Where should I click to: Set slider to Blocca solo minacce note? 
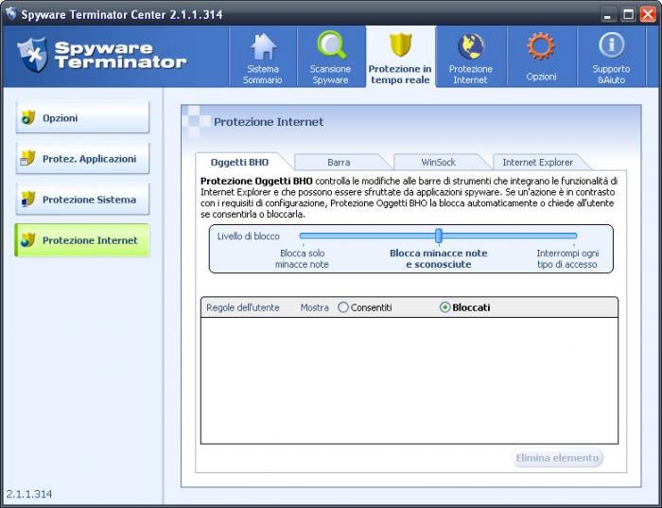tap(303, 259)
